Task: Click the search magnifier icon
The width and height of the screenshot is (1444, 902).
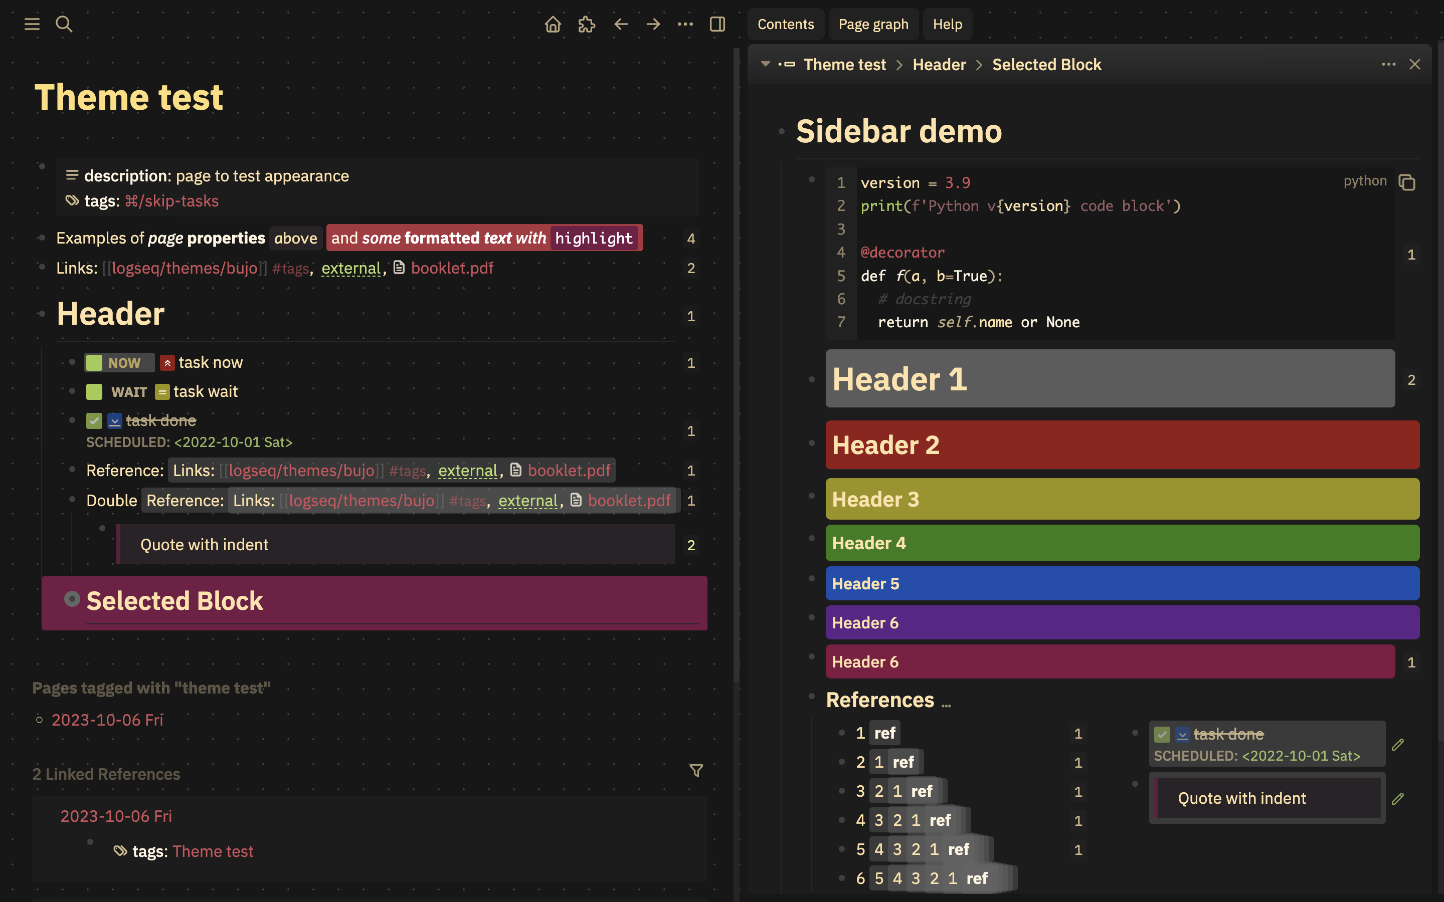Action: [64, 24]
